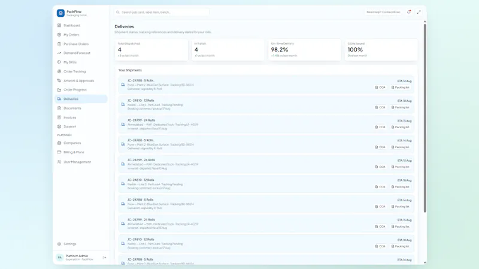The height and width of the screenshot is (269, 479).
Task: Open Packing list of topmost JC-24788 shipment
Action: pyautogui.click(x=401, y=87)
